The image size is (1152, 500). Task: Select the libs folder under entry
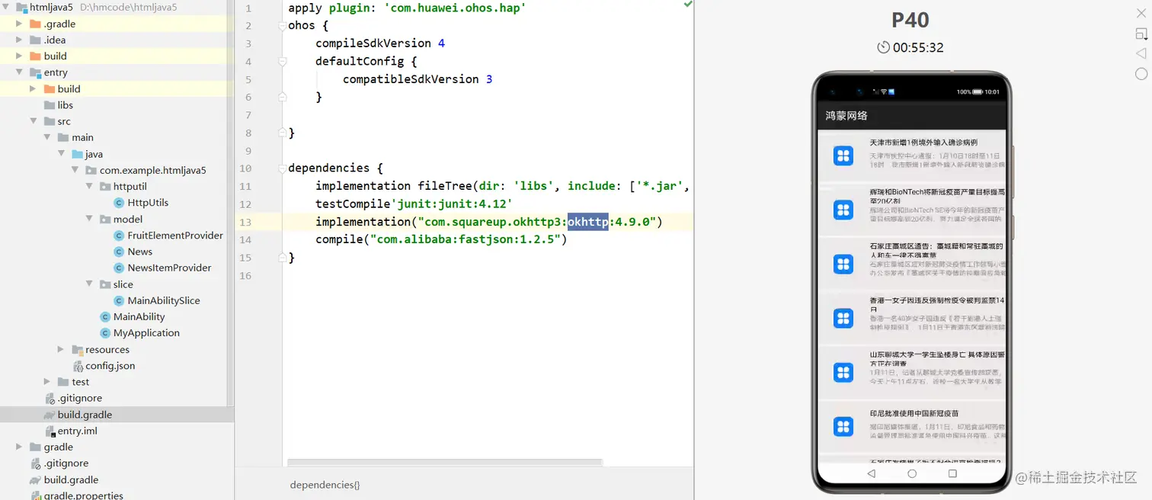click(x=66, y=105)
